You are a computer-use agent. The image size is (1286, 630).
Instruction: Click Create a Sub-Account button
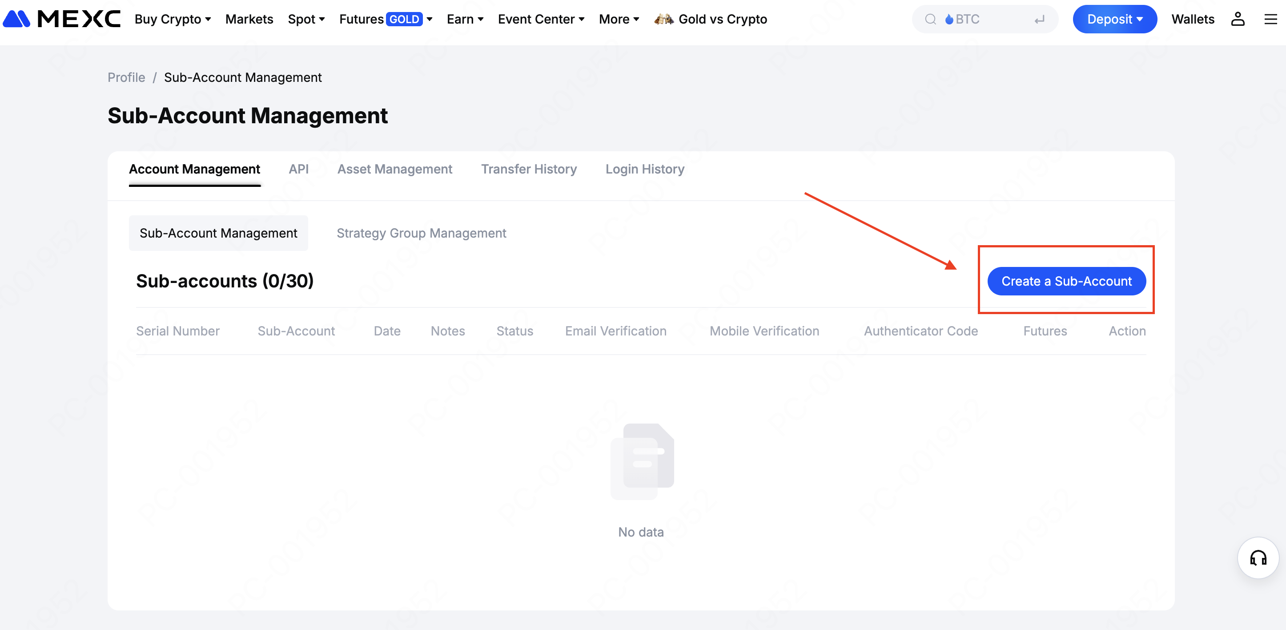(x=1066, y=281)
